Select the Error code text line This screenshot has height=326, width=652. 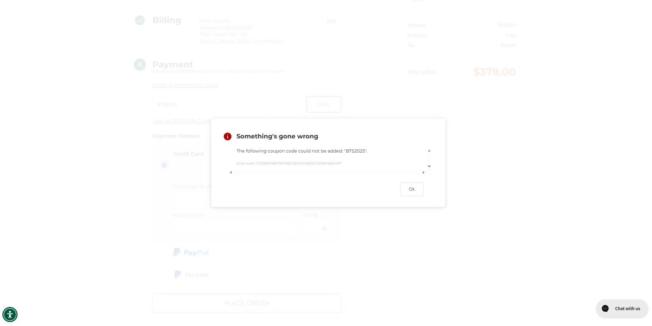pos(289,163)
